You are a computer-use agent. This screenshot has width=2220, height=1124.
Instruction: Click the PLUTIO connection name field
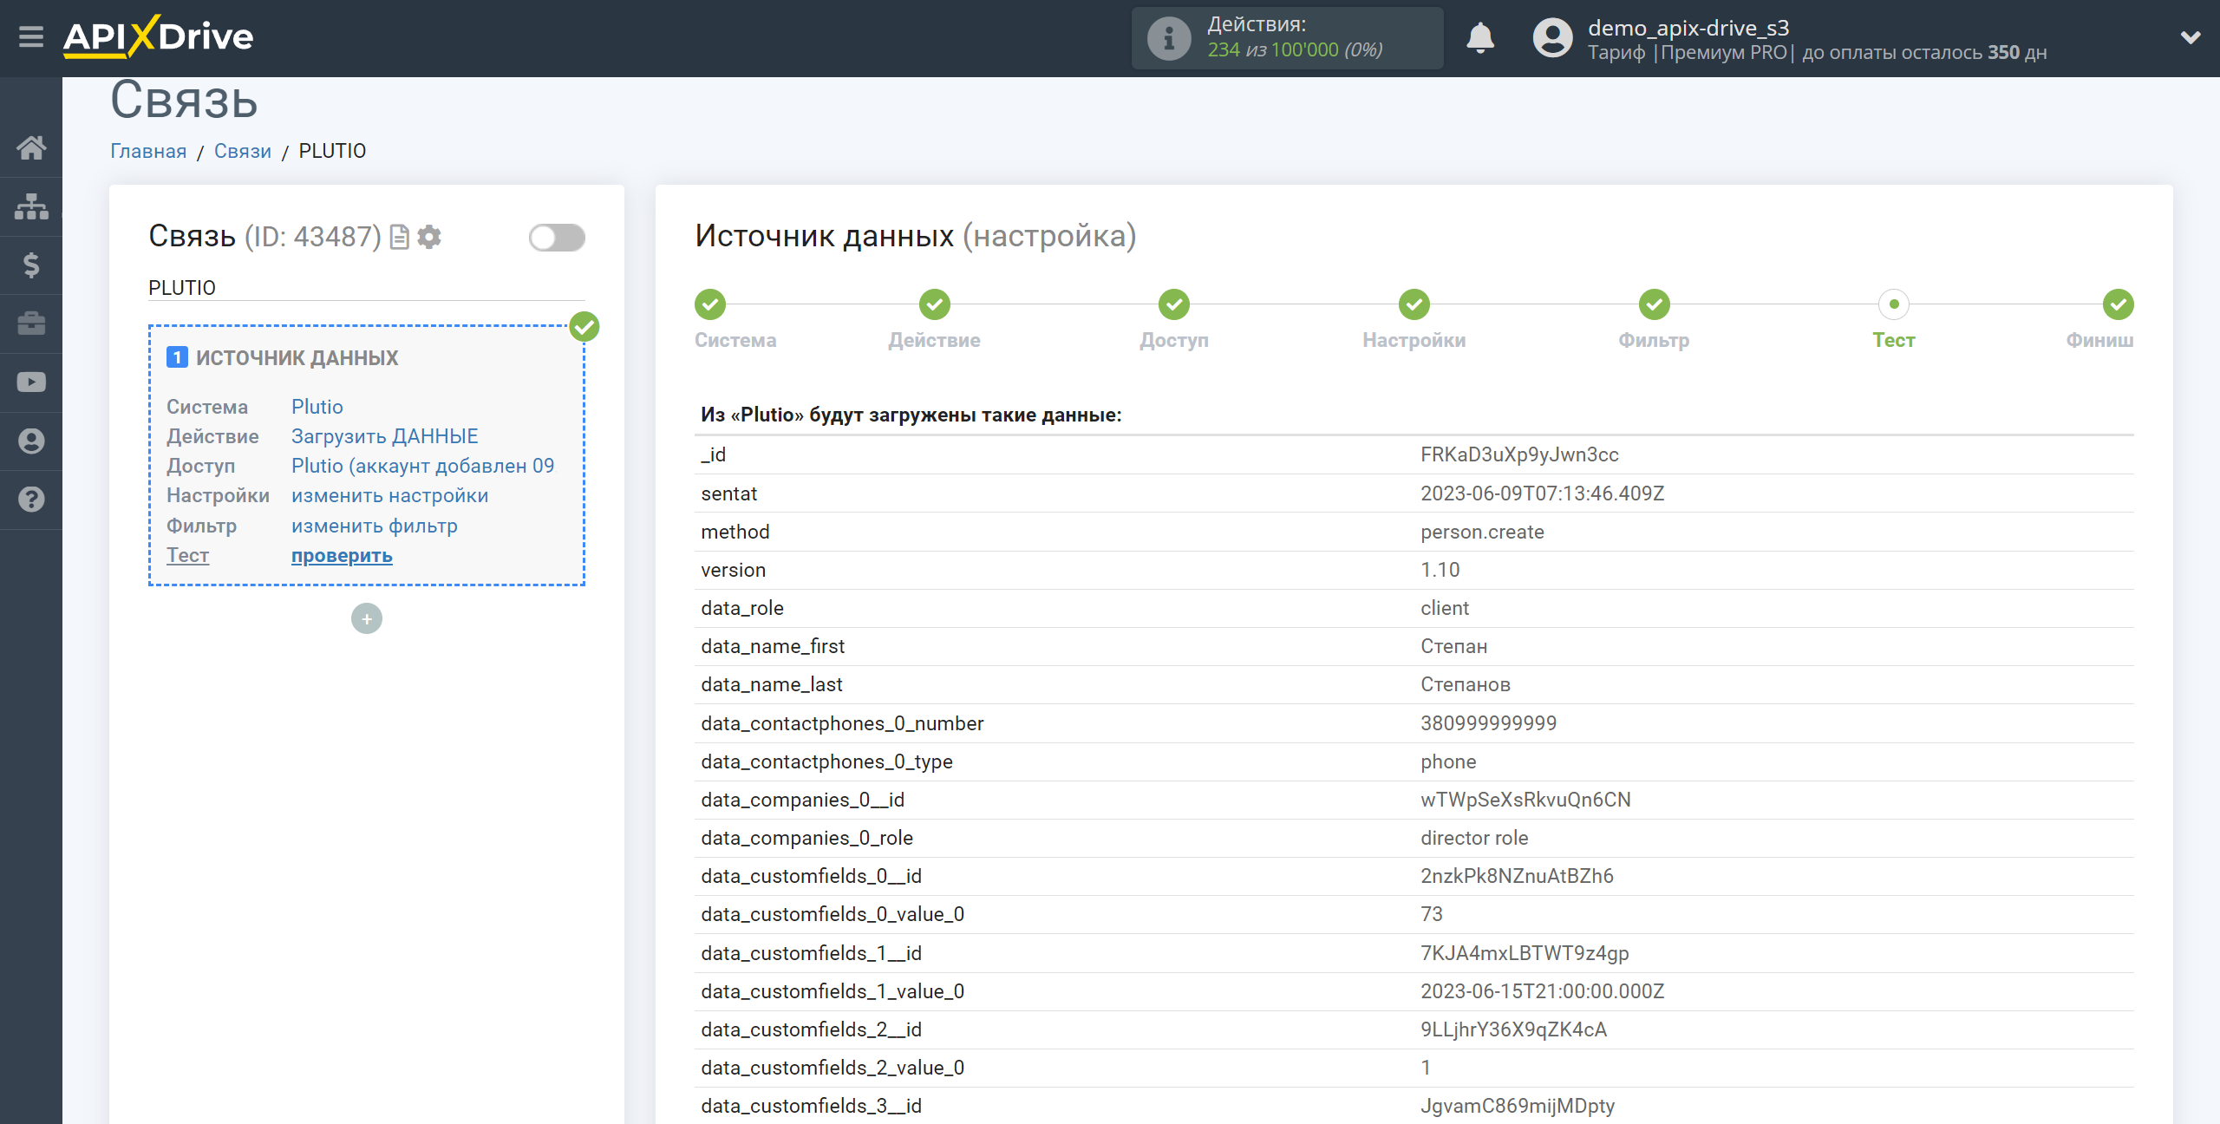pyautogui.click(x=367, y=288)
